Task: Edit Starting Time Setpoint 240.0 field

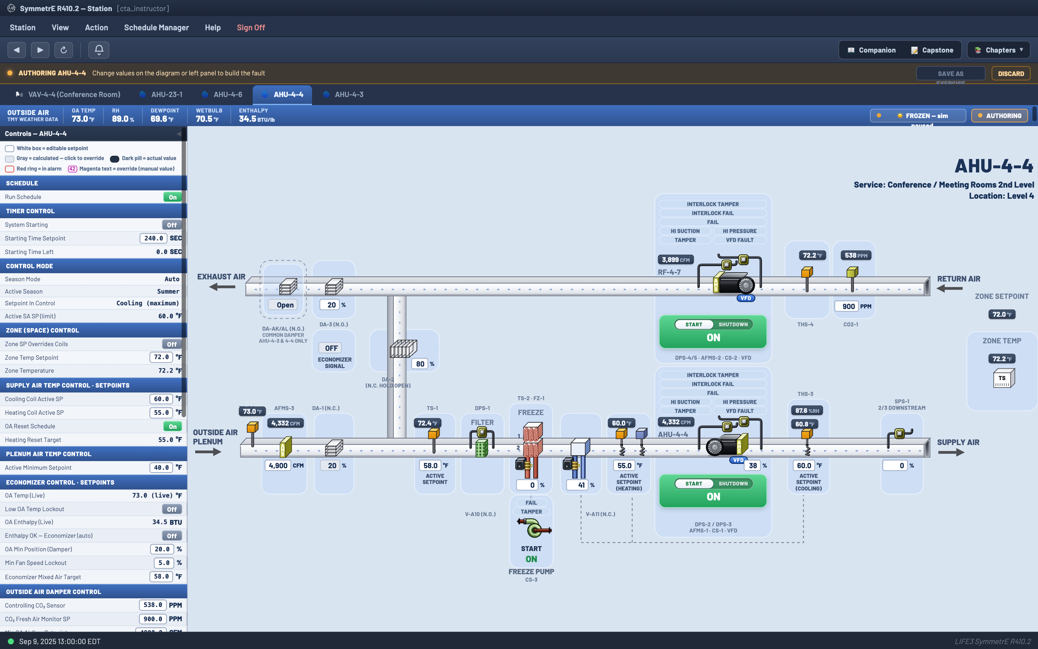Action: pyautogui.click(x=154, y=238)
